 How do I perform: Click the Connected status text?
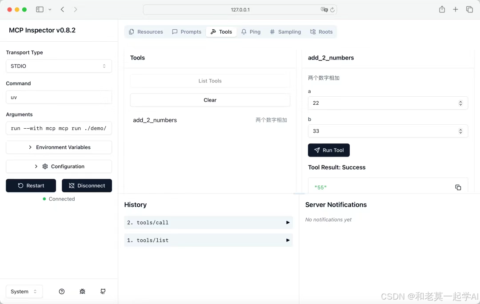62,199
